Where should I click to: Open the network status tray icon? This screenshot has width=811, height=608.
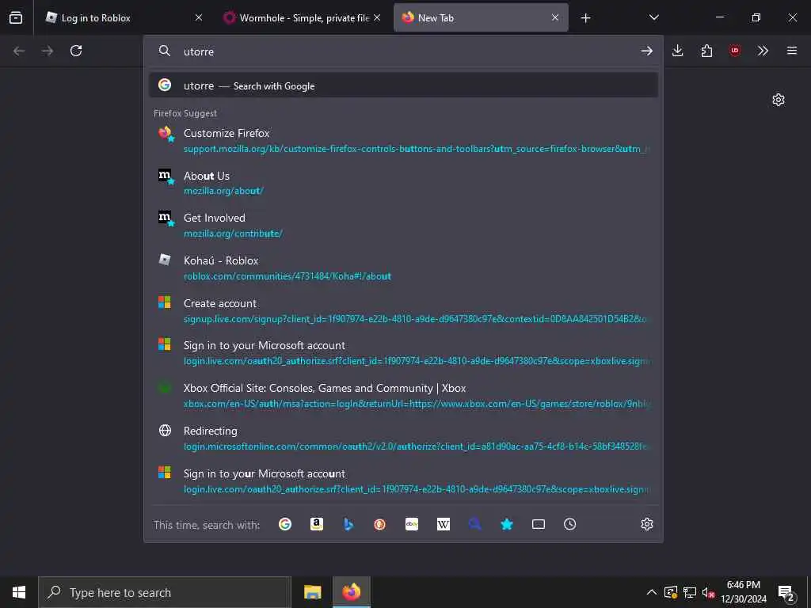click(x=690, y=592)
